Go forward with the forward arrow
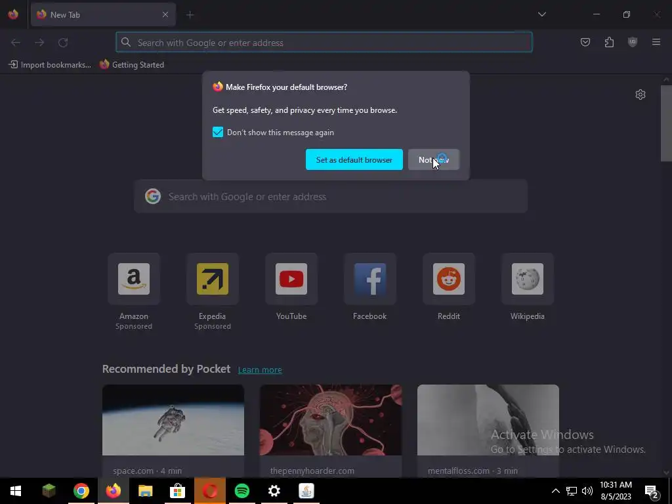This screenshot has width=672, height=504. click(x=39, y=43)
